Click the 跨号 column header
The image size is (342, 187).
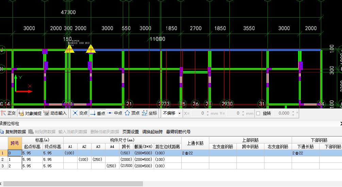15,143
